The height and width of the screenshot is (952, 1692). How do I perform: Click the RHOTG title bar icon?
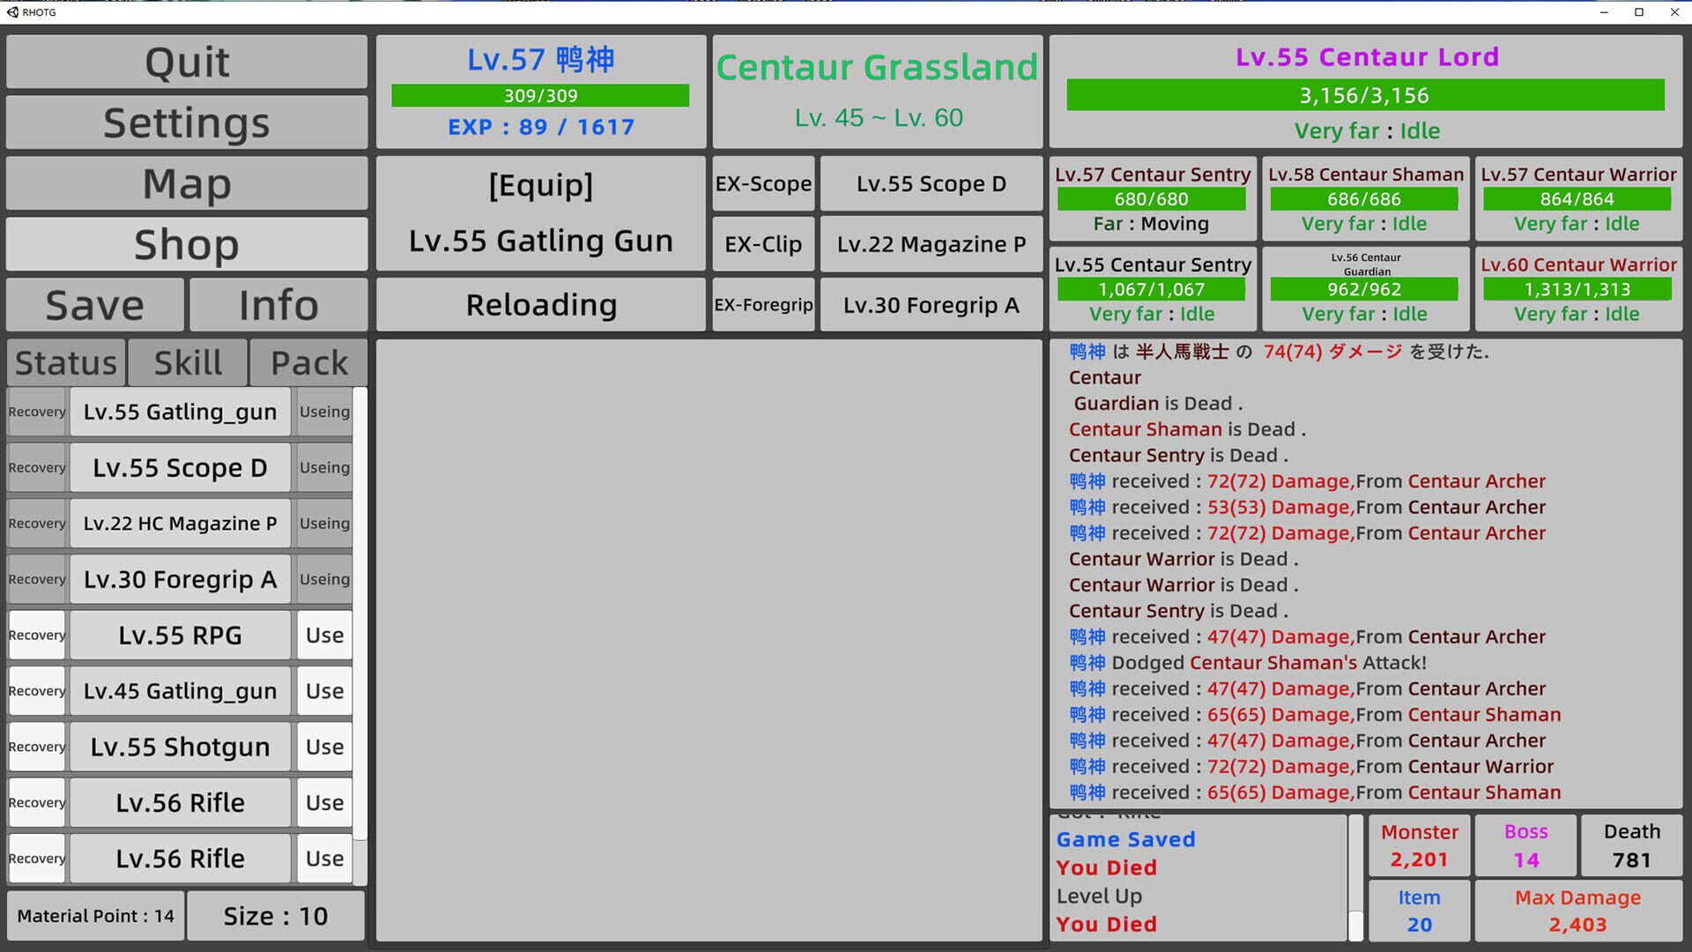[12, 12]
